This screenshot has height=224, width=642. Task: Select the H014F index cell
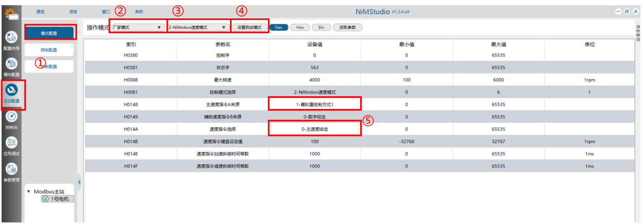click(131, 166)
